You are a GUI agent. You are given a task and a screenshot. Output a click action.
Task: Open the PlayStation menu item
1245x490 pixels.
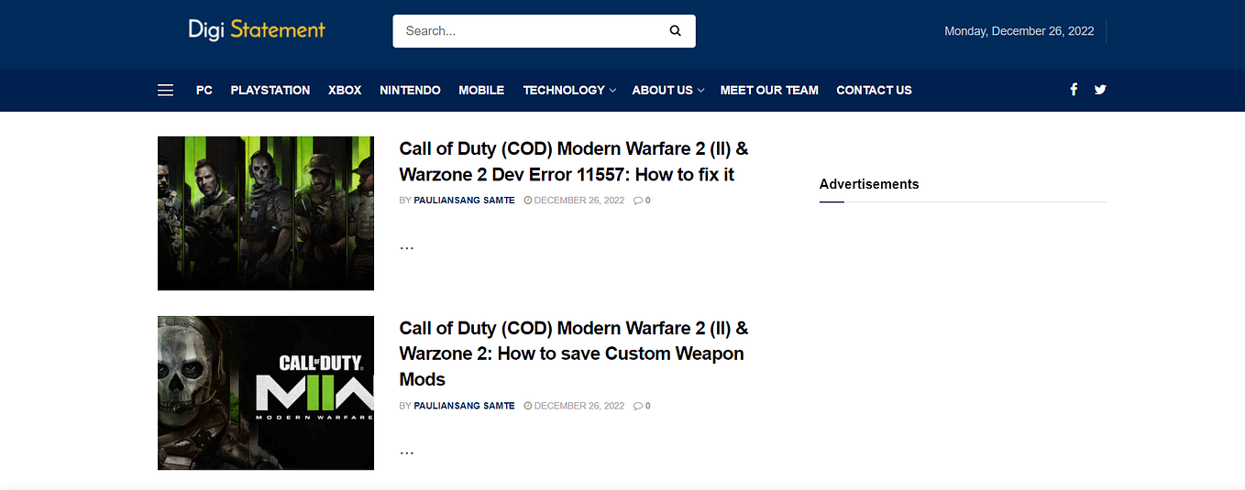tap(270, 90)
